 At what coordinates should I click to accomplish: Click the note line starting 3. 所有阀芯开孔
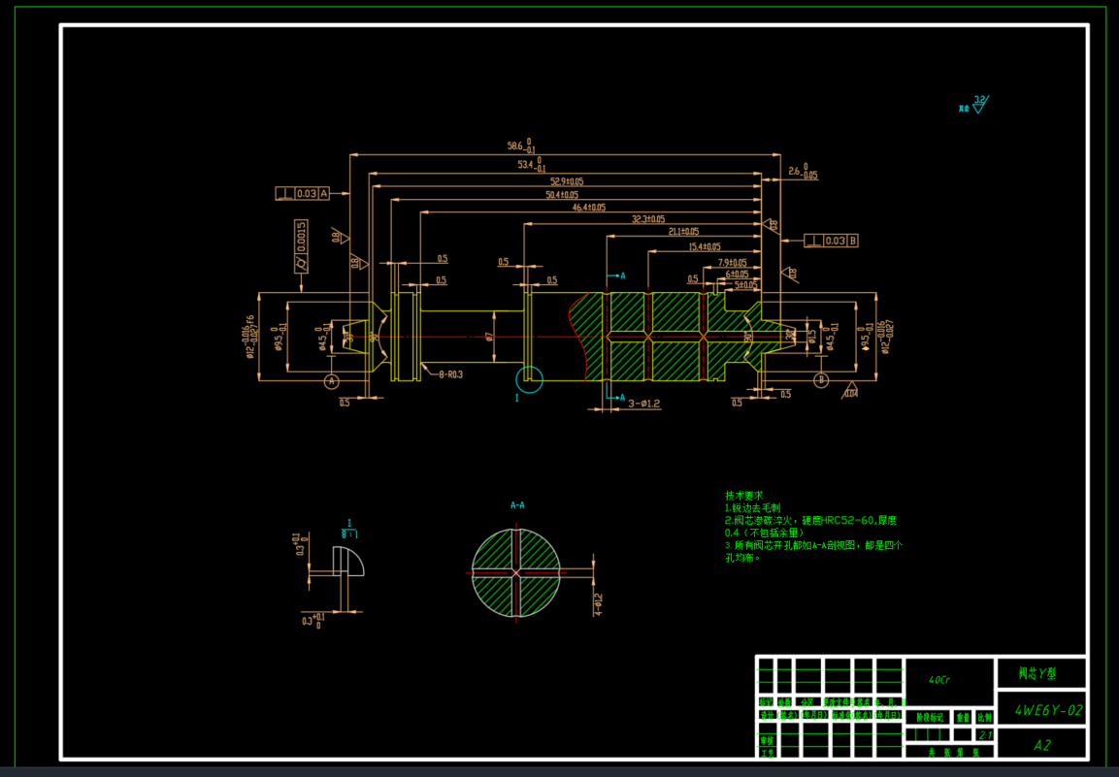[813, 545]
